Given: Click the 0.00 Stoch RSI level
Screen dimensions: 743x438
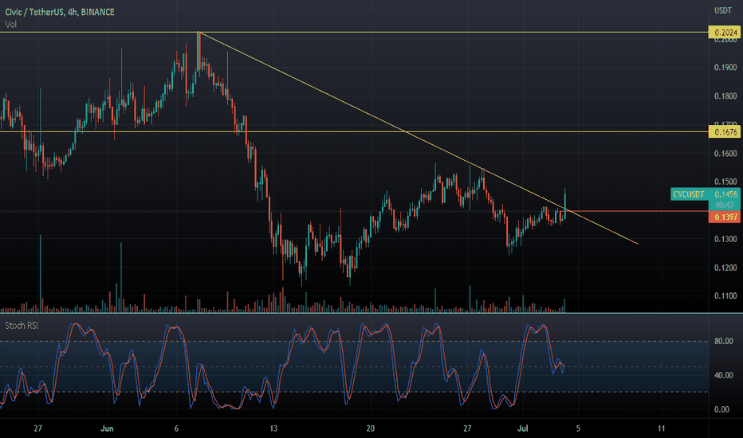Looking at the screenshot, I should [x=721, y=409].
